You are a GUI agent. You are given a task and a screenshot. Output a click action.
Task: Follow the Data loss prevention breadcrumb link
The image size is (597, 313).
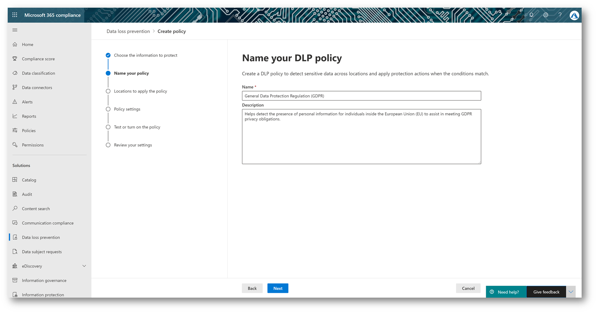(128, 31)
